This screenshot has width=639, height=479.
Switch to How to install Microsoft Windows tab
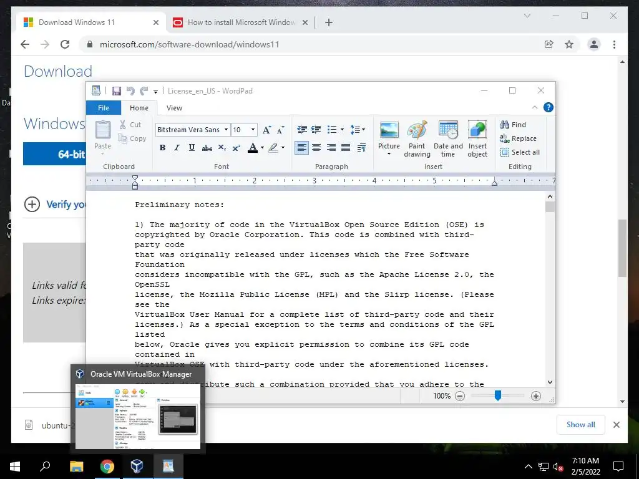240,22
